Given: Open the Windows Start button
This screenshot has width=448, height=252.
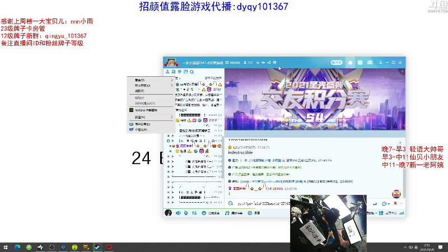Looking at the screenshot, I should tap(6, 248).
